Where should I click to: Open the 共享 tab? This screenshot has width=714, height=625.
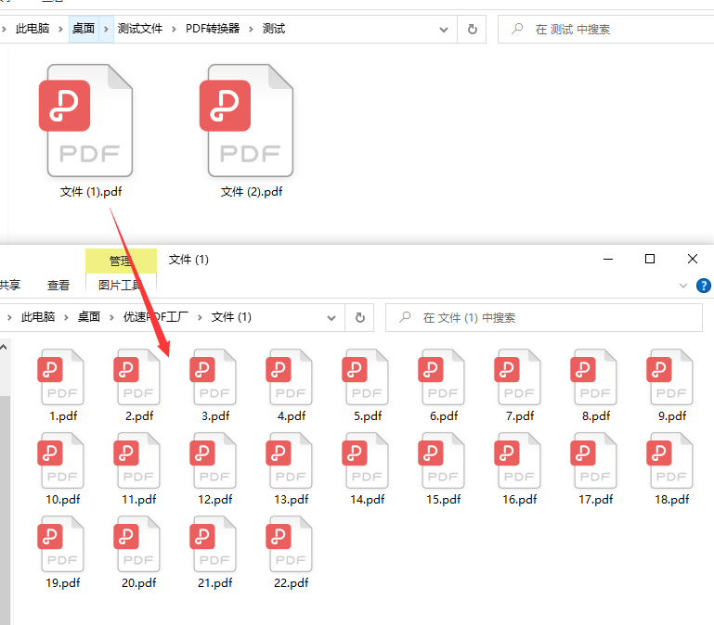[10, 286]
